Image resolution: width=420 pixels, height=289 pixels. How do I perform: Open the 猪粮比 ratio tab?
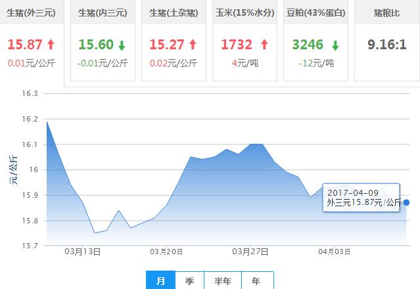(x=386, y=13)
